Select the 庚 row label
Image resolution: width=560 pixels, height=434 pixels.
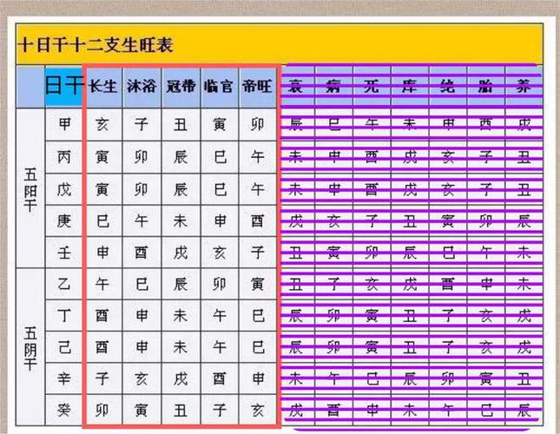coord(64,221)
